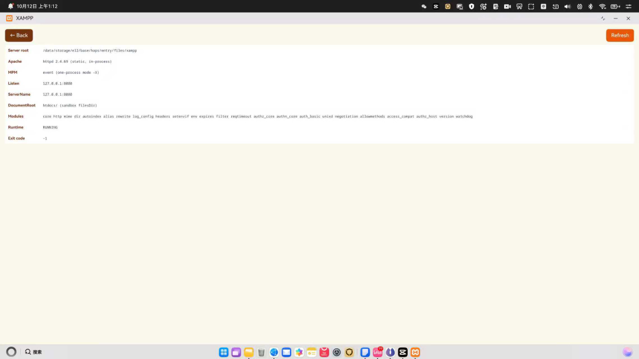
Task: Launch the yellow file manager from the dock
Action: pyautogui.click(x=248, y=352)
